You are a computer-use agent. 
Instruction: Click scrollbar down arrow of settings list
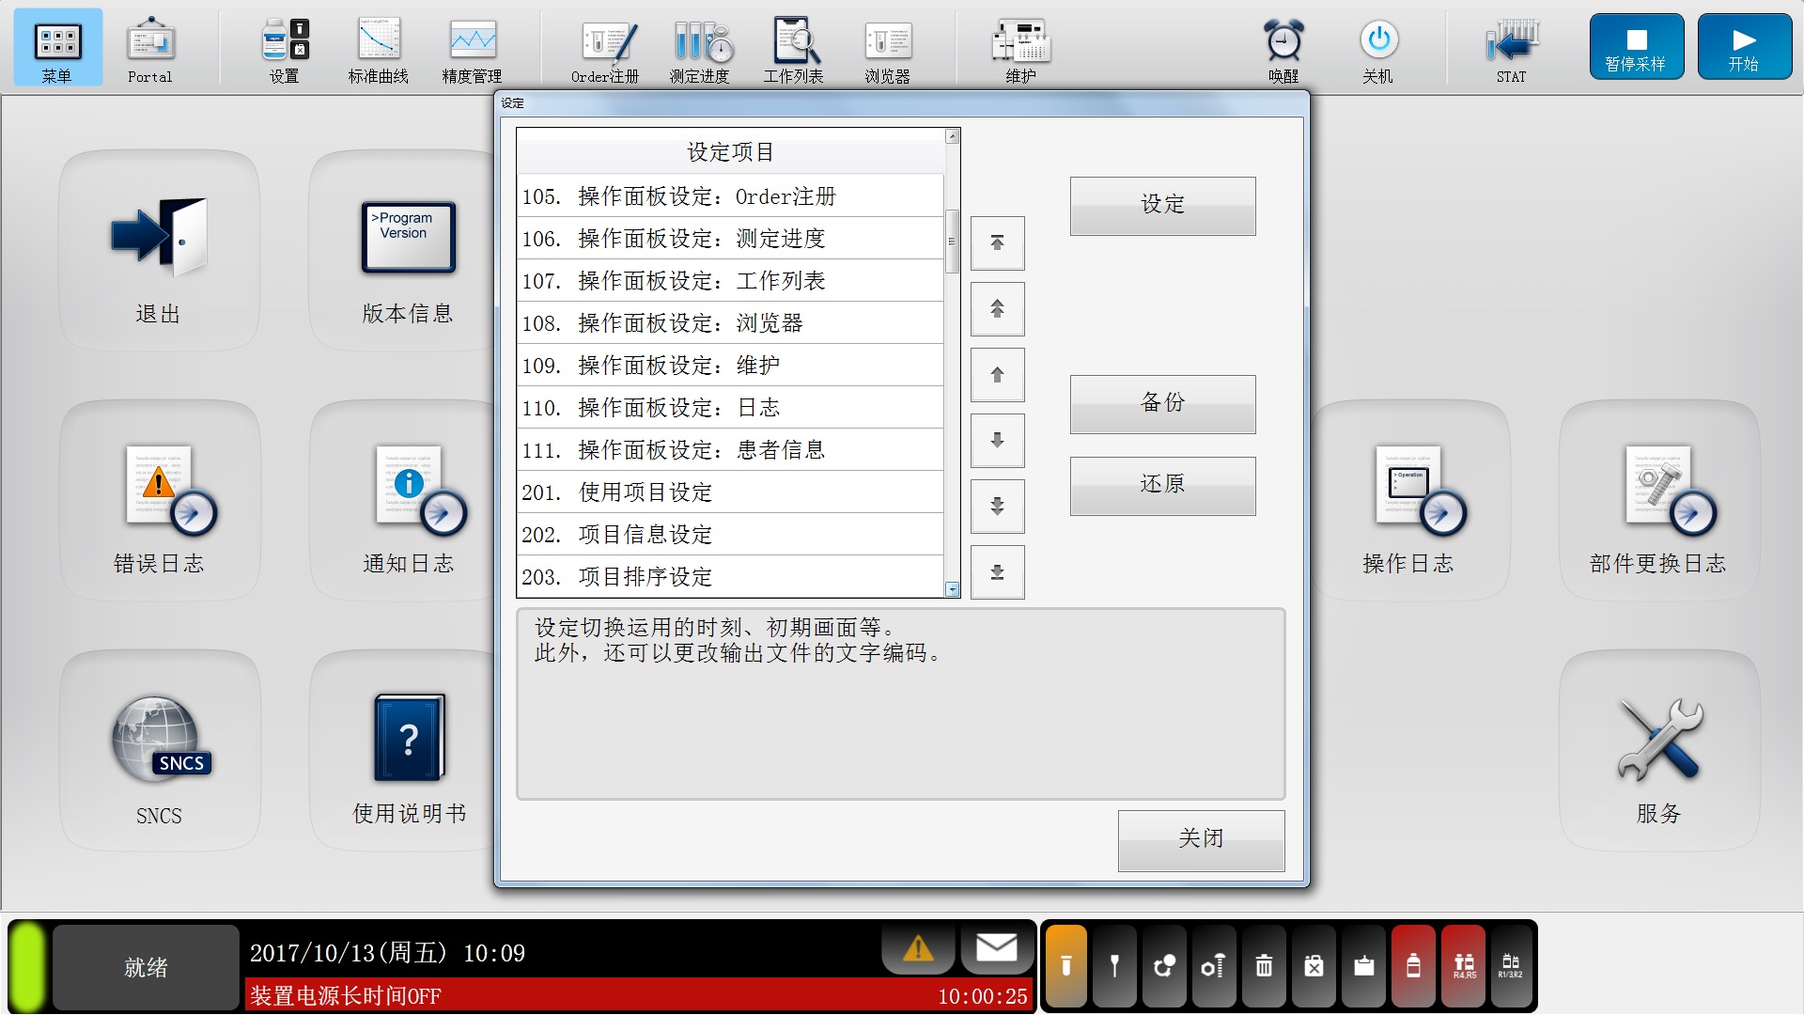coord(952,589)
